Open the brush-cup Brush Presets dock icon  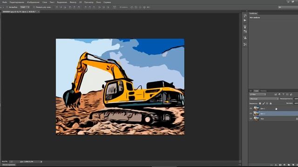(x=245, y=27)
